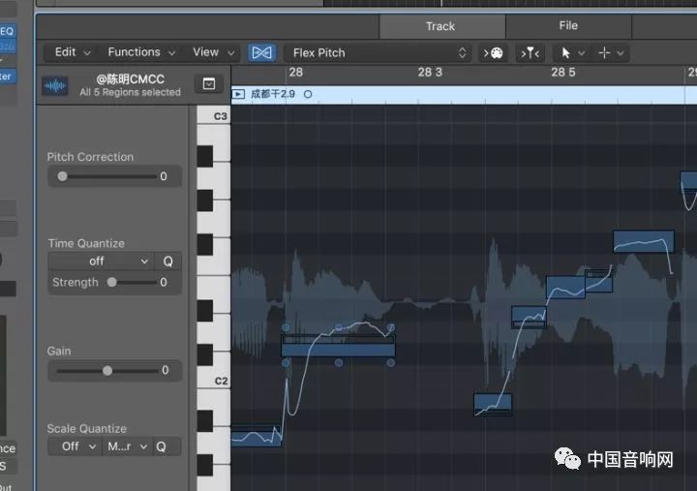Screen dimensions: 697x491
Task: Click the Scale Quantize Q button
Action: (162, 446)
